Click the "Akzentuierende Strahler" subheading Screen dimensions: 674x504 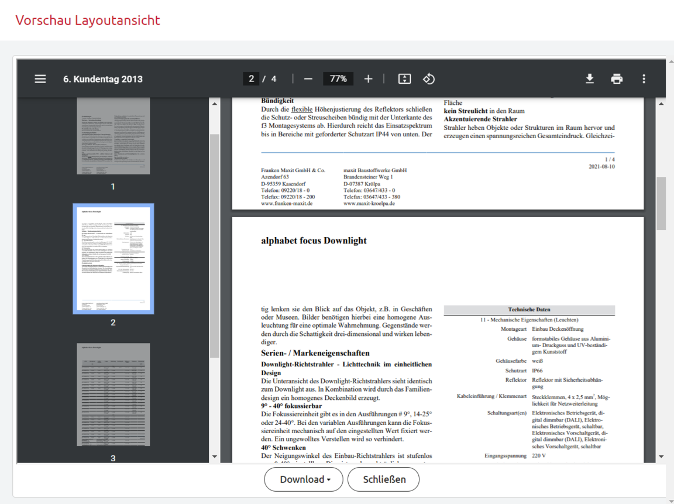coord(480,119)
